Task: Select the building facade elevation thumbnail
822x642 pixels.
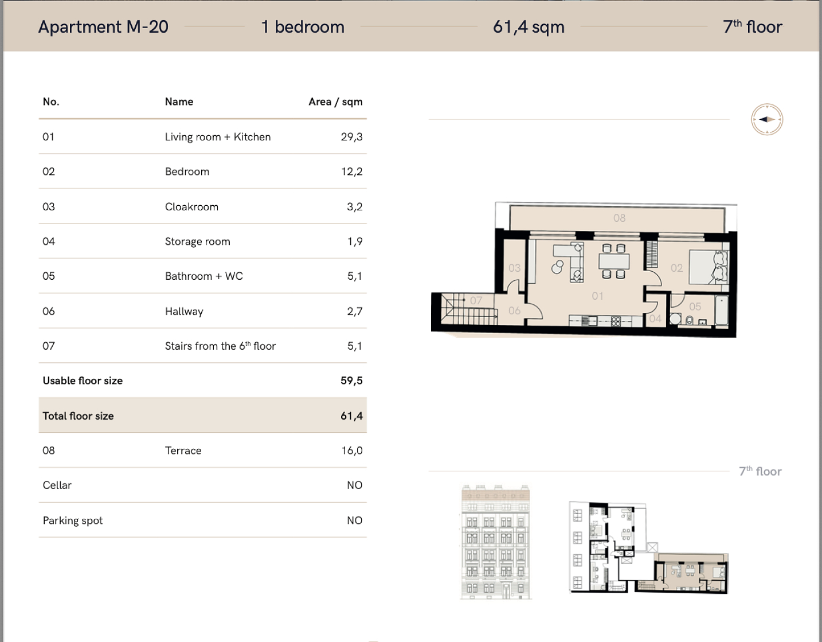Action: [x=496, y=542]
